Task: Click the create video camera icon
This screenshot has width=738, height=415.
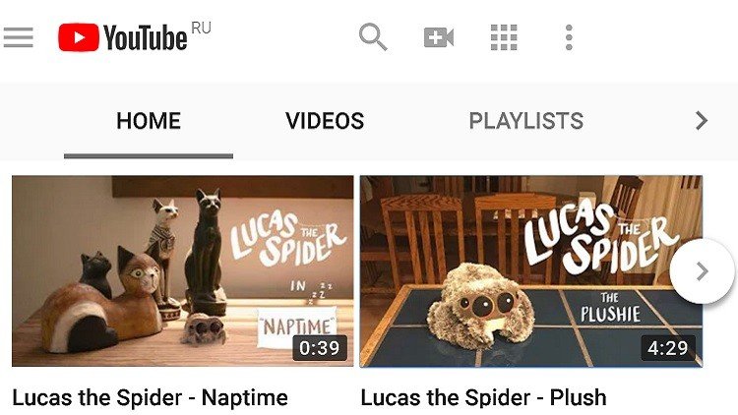Action: [439, 37]
